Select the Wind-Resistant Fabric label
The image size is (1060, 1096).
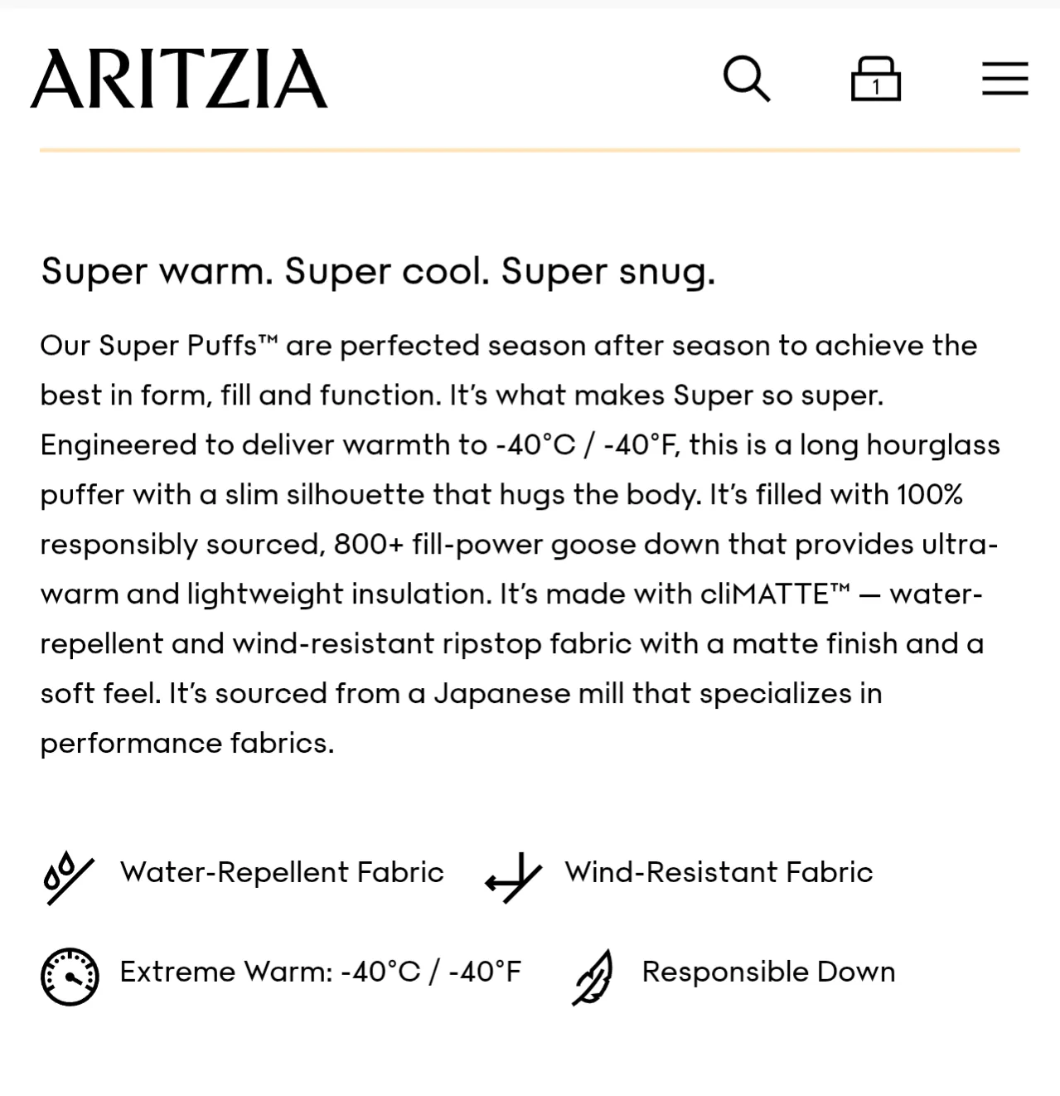(x=719, y=872)
